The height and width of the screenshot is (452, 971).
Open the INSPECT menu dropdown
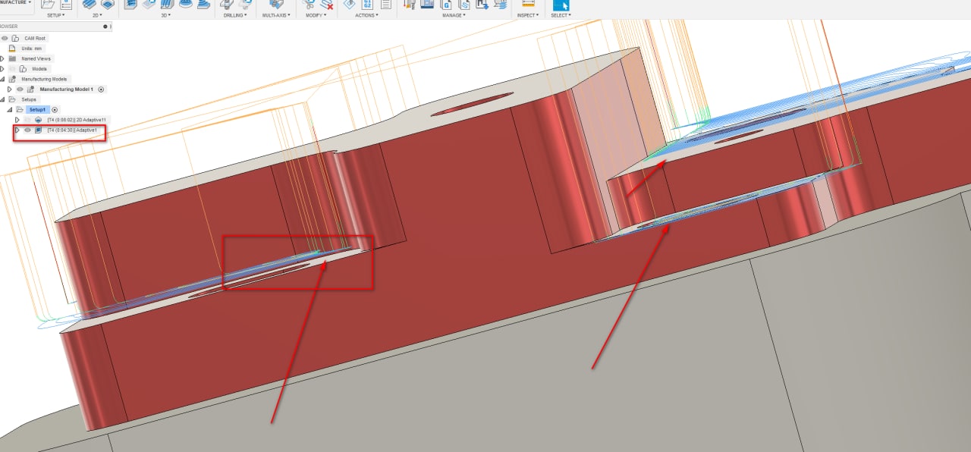point(527,15)
